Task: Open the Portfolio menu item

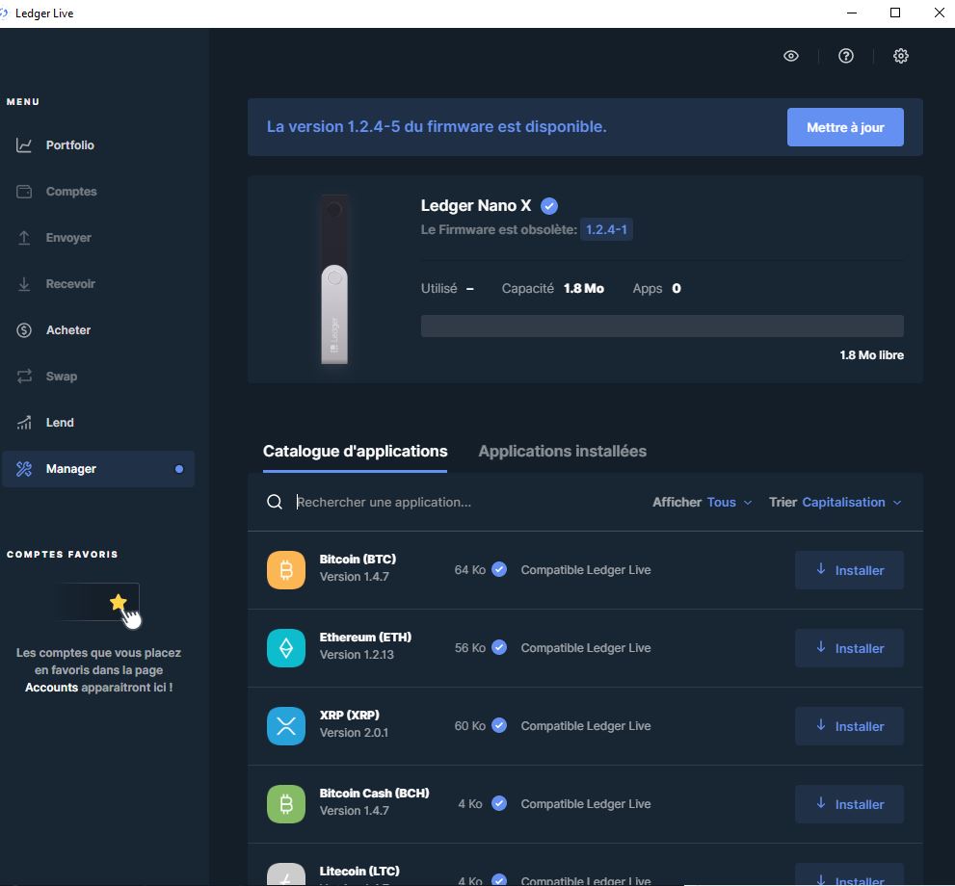Action: (98, 144)
